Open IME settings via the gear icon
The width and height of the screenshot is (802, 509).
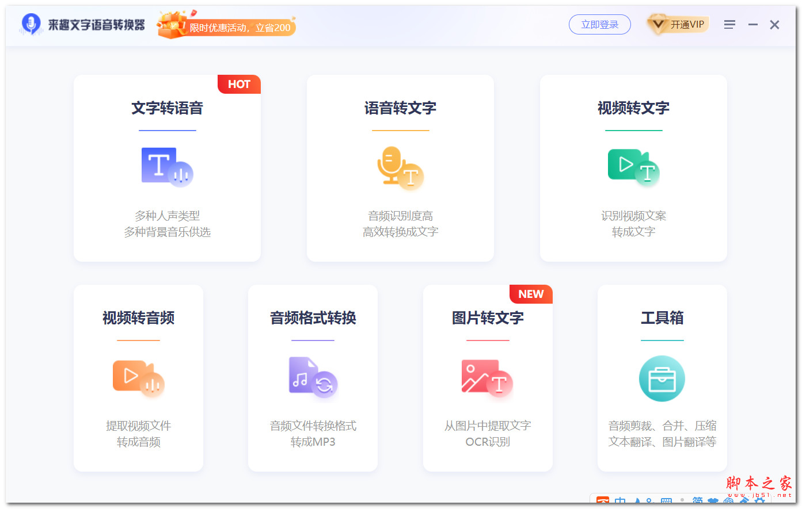click(x=761, y=501)
